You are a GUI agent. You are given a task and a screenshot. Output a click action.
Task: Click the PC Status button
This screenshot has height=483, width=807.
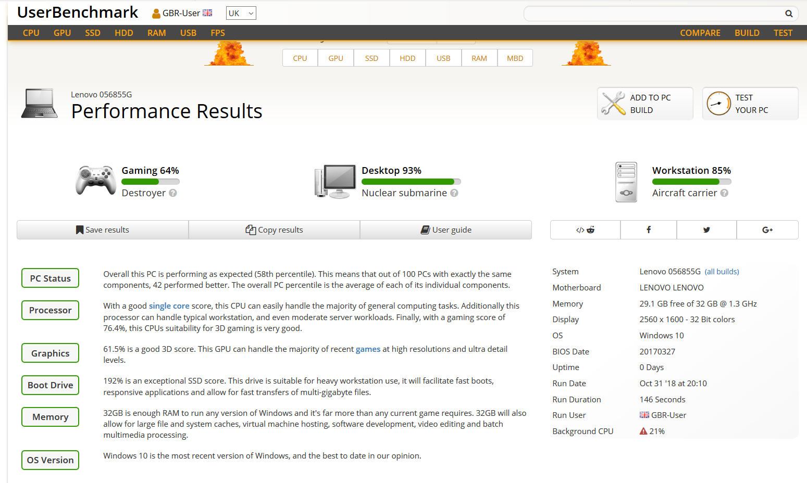pyautogui.click(x=50, y=278)
